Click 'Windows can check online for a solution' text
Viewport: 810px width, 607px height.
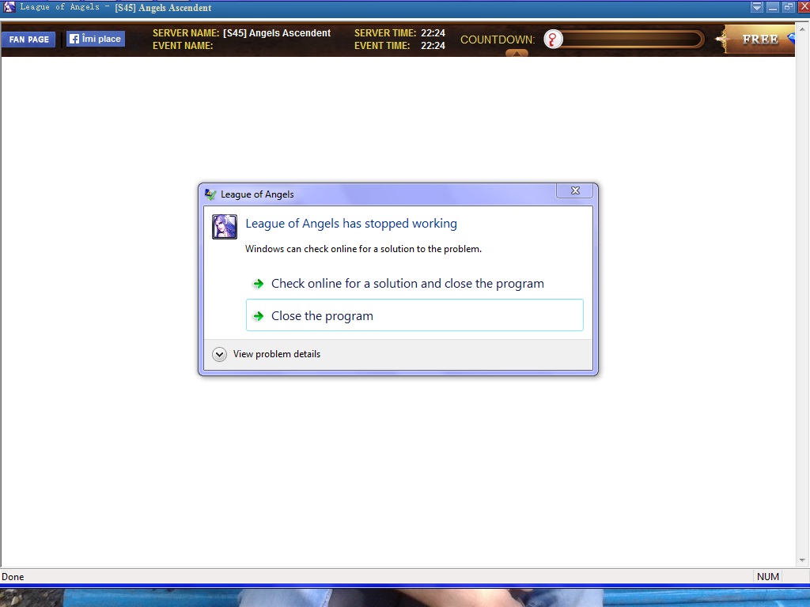[x=363, y=249]
